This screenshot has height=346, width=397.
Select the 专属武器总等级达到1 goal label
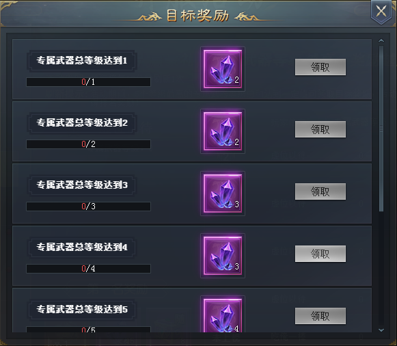(82, 61)
